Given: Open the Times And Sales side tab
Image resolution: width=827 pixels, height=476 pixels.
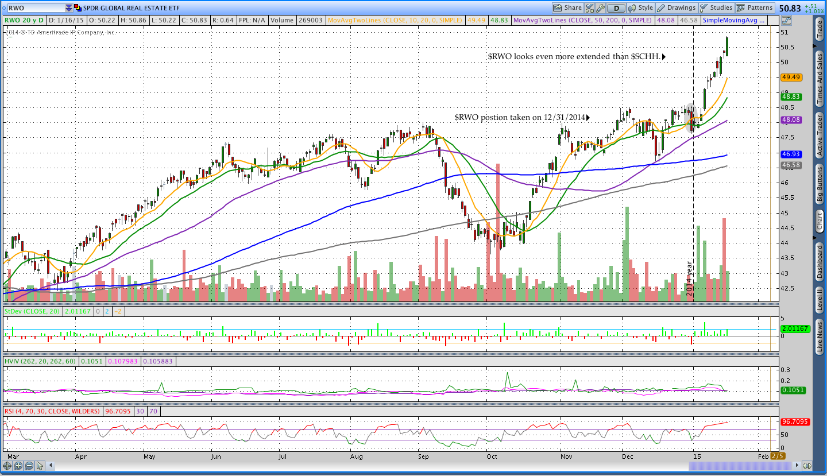Looking at the screenshot, I should tap(820, 79).
